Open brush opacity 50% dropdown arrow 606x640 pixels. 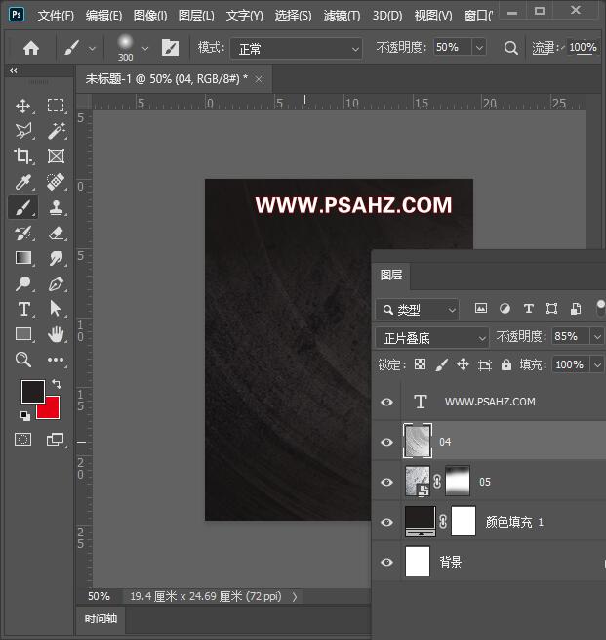(479, 48)
